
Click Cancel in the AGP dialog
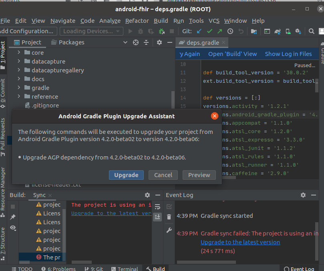tap(163, 175)
